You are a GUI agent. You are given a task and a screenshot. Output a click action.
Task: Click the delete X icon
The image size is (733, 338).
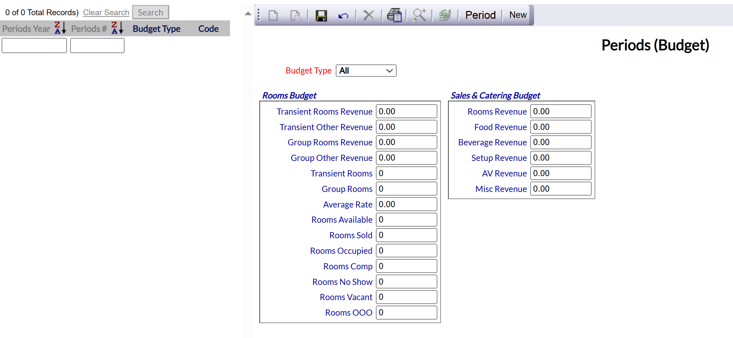[x=368, y=15]
